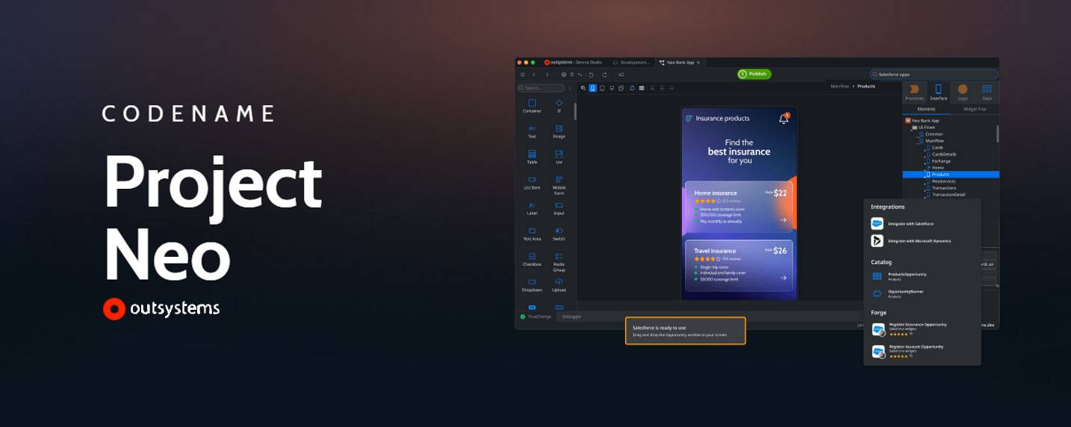Pick the Image widget icon
Screen dimensions: 1071x427
559,128
